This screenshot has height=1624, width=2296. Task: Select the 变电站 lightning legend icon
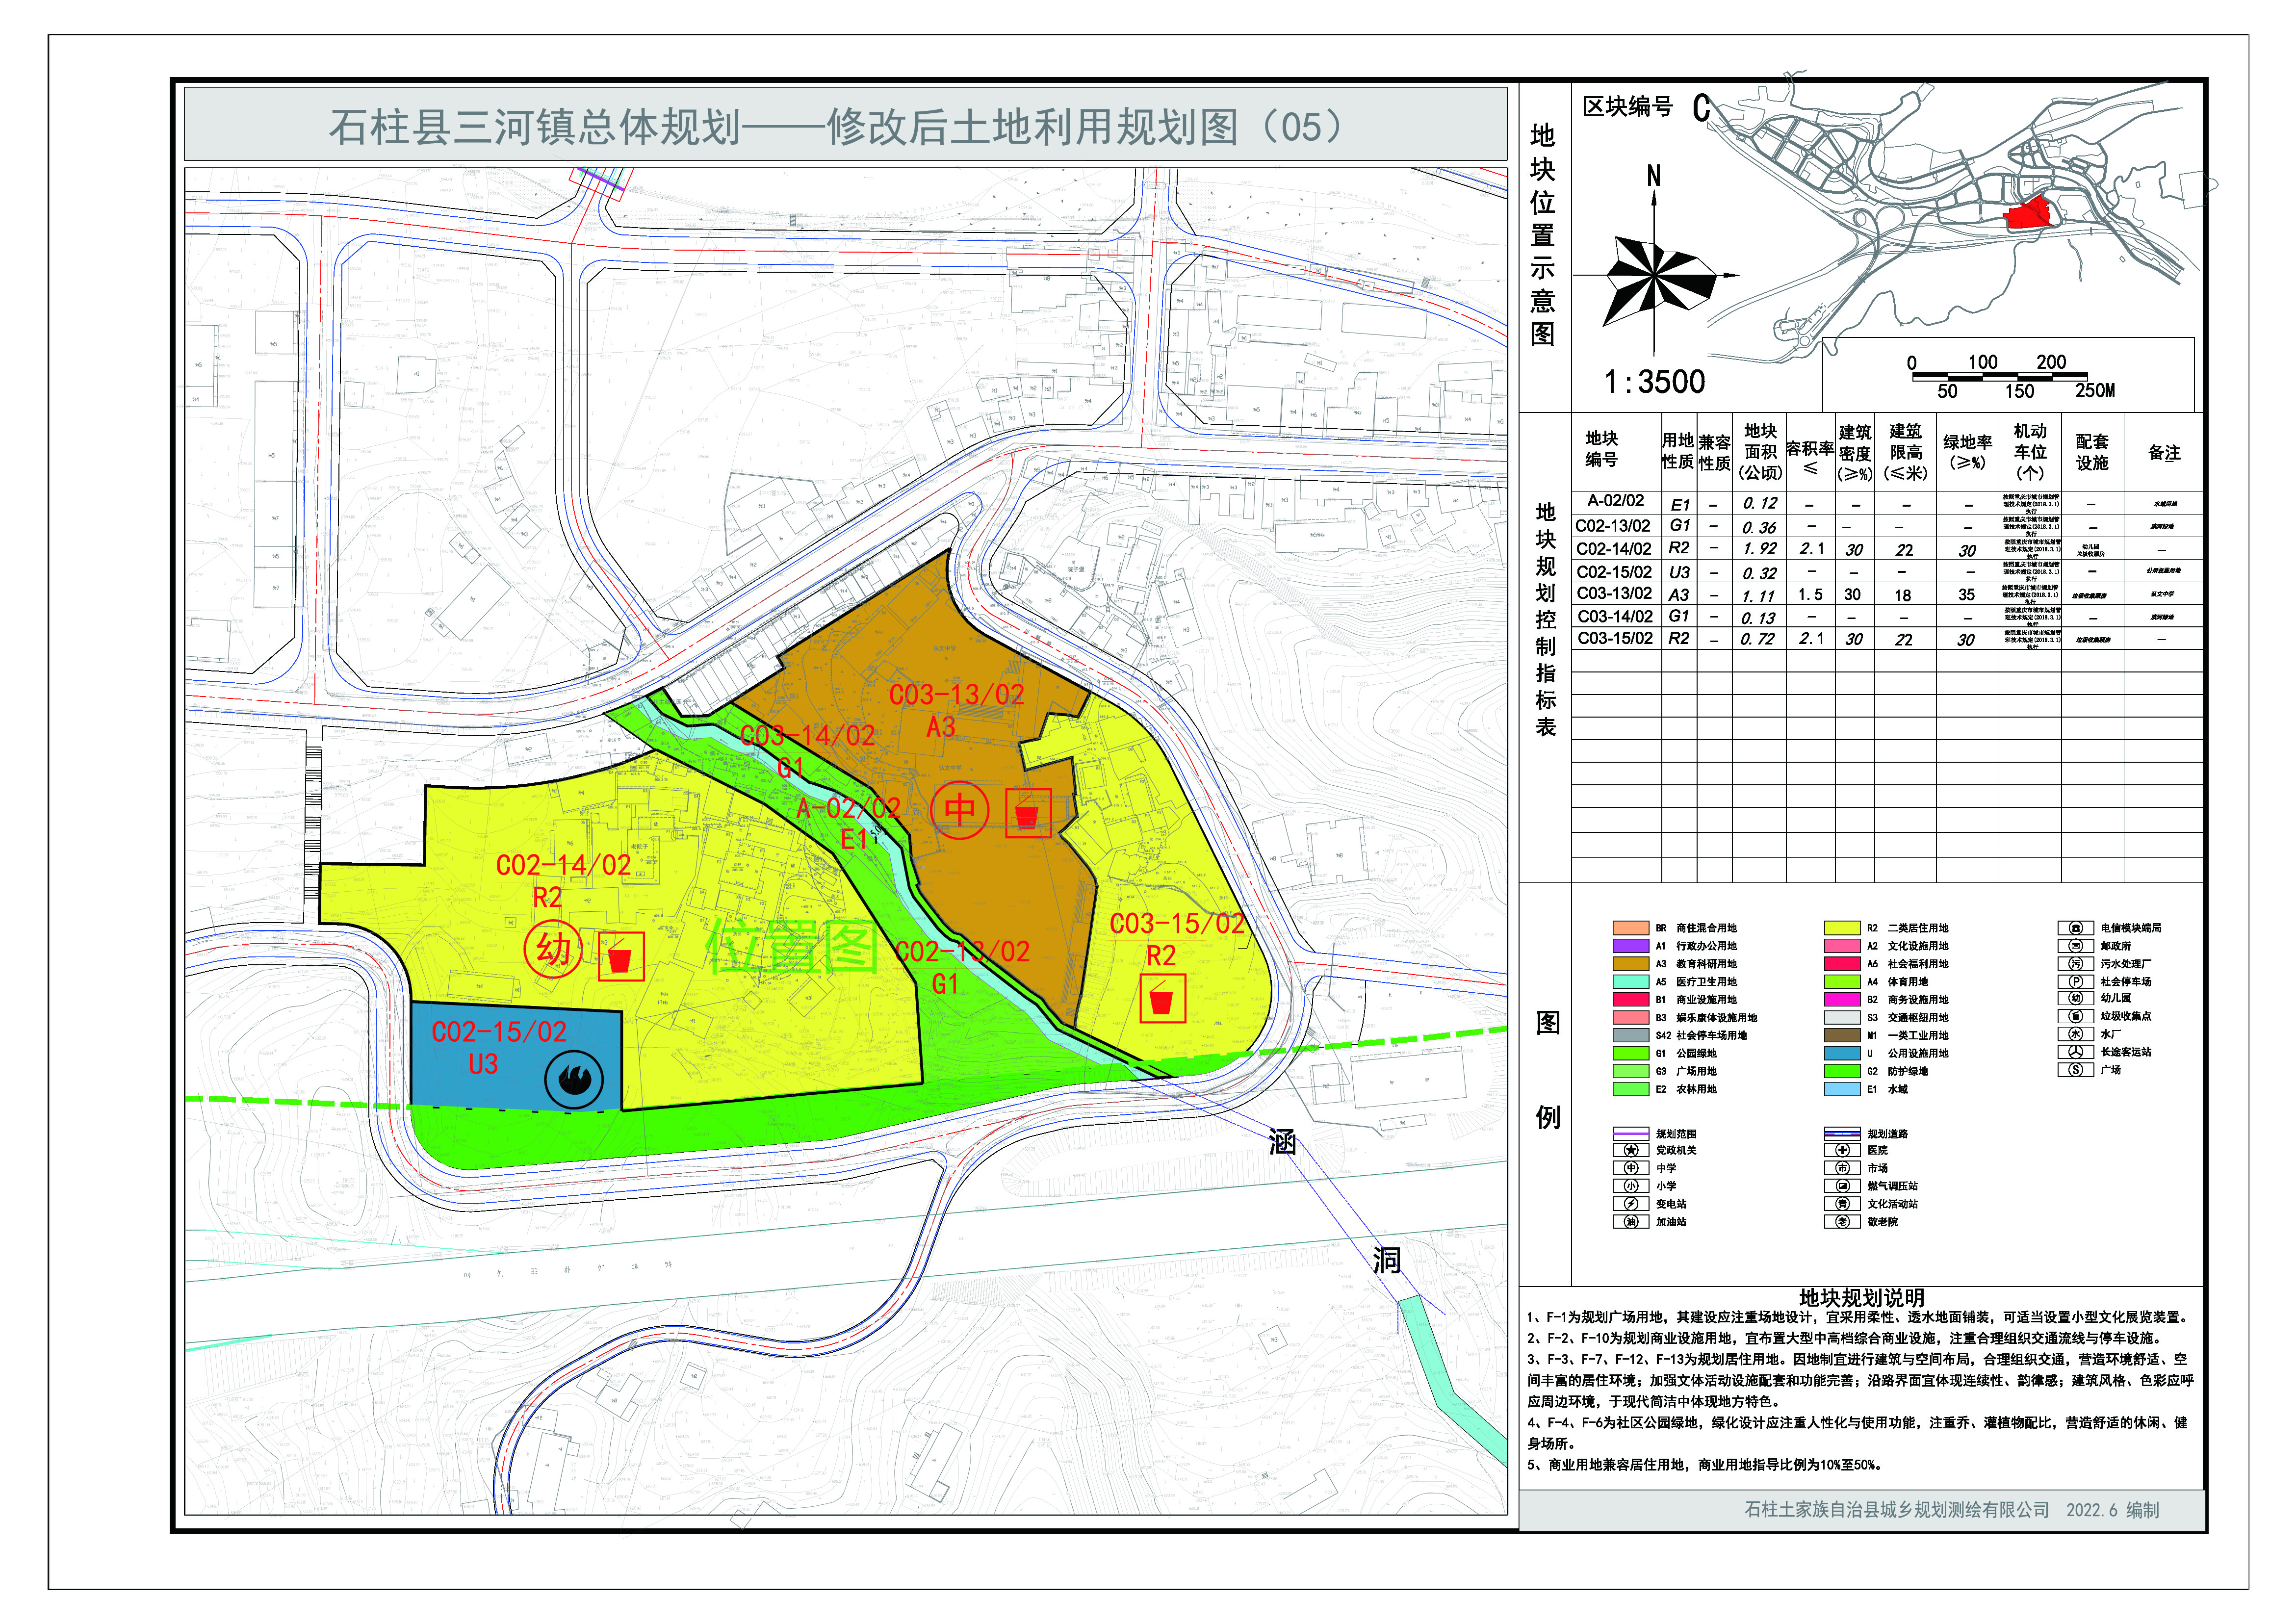(1630, 1204)
